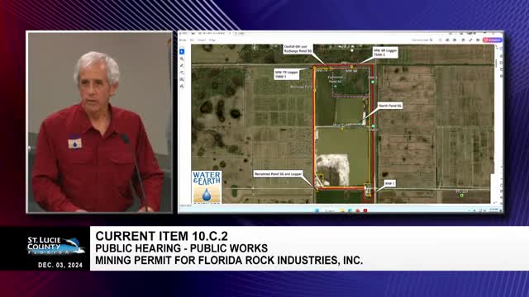Launch the AI Assistant button

coord(493,40)
